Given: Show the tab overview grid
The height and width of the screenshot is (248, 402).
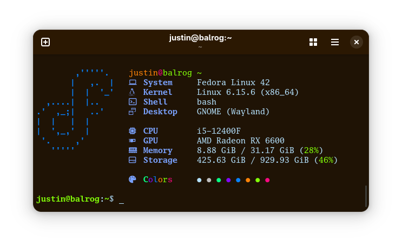Looking at the screenshot, I should point(313,42).
